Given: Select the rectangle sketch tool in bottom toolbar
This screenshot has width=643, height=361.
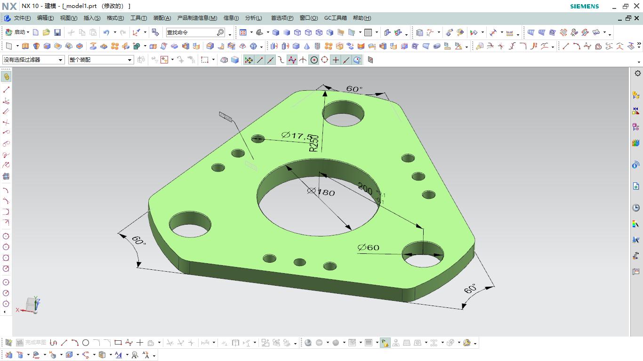Looking at the screenshot, I should [x=118, y=343].
